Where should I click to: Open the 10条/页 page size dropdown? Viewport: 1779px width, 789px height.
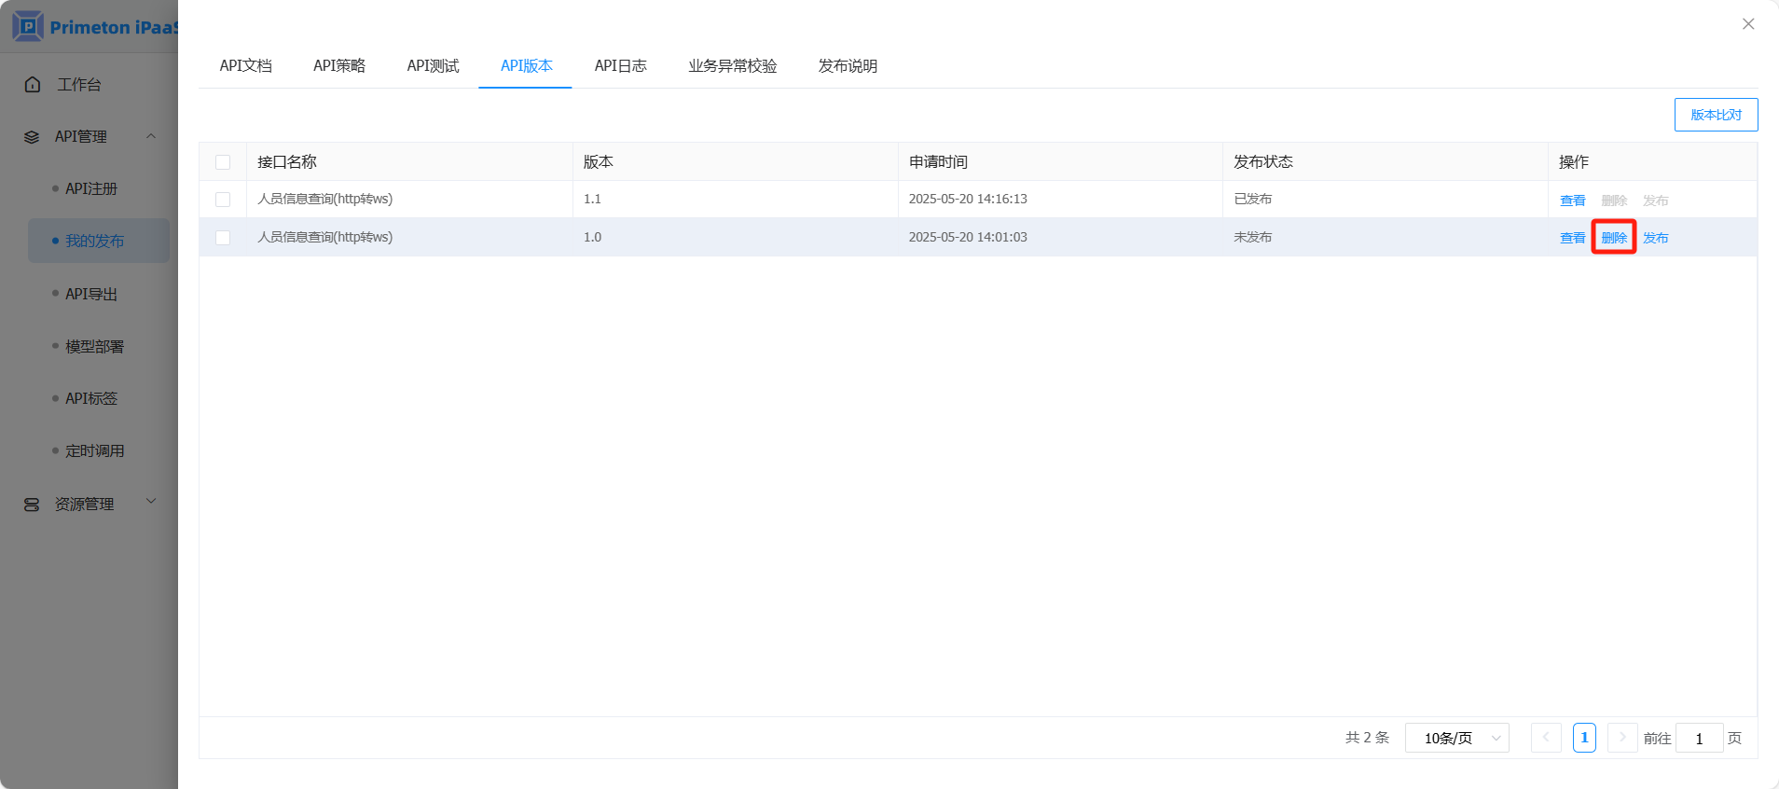(1456, 738)
